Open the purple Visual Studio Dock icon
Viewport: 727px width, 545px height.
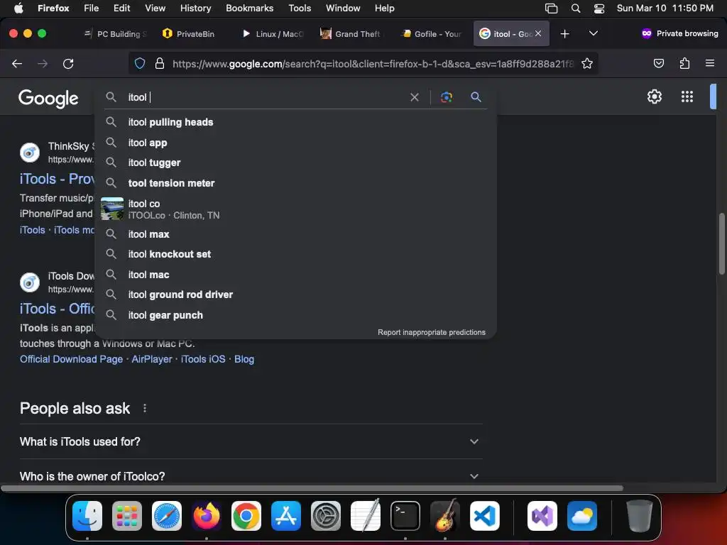point(542,516)
